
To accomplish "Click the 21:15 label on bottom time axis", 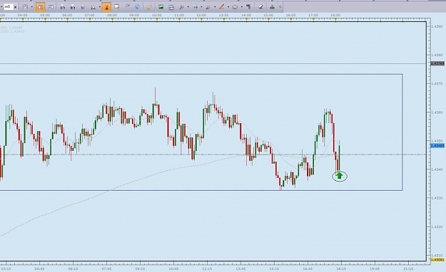I will point(408,268).
